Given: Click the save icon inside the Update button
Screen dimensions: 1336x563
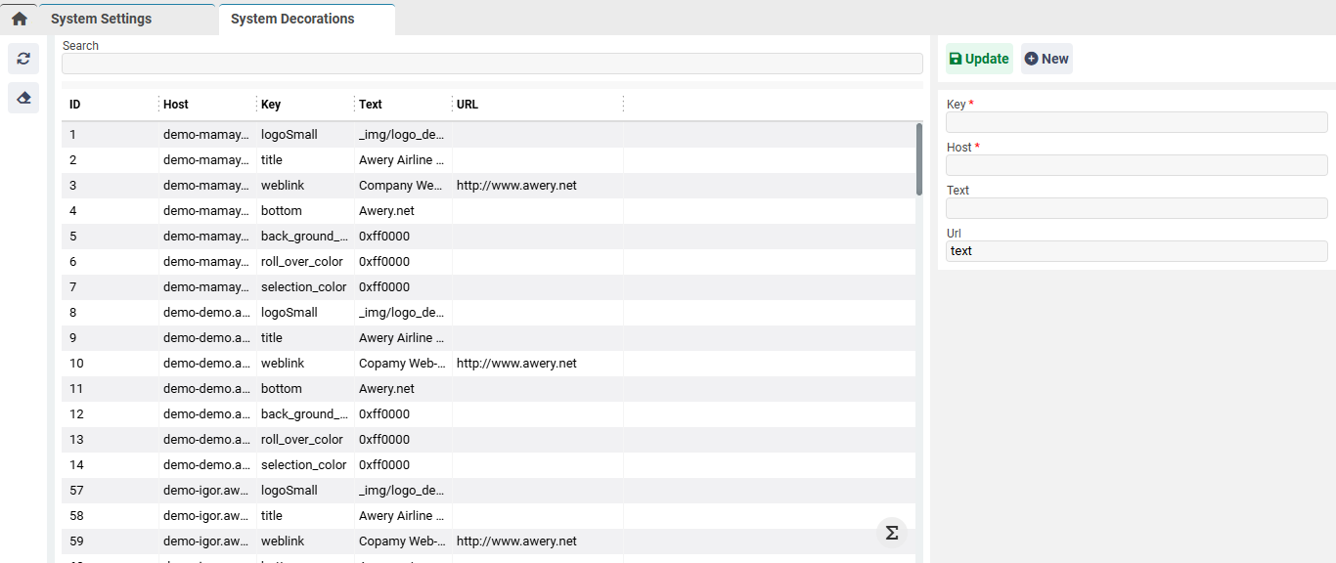Looking at the screenshot, I should click(955, 59).
